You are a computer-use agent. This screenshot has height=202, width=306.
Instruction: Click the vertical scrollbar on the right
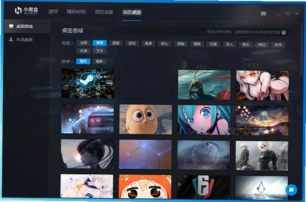coord(301,49)
